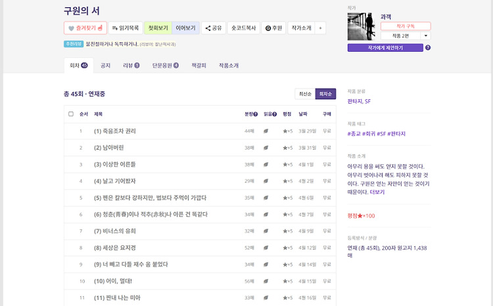Click the author profile thumbnail image
This screenshot has width=493, height=306.
pyautogui.click(x=362, y=26)
